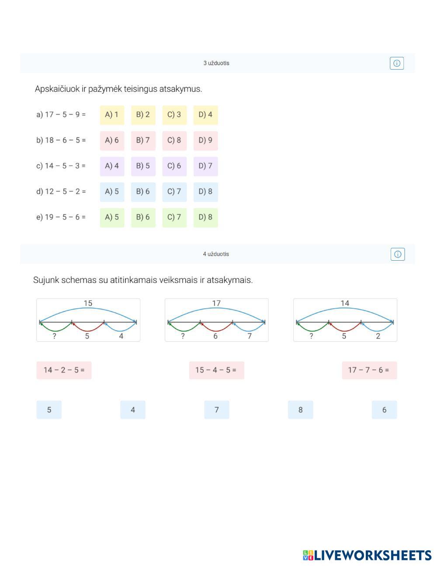Click the blue answer tile 8
437x566 pixels.
pos(300,410)
